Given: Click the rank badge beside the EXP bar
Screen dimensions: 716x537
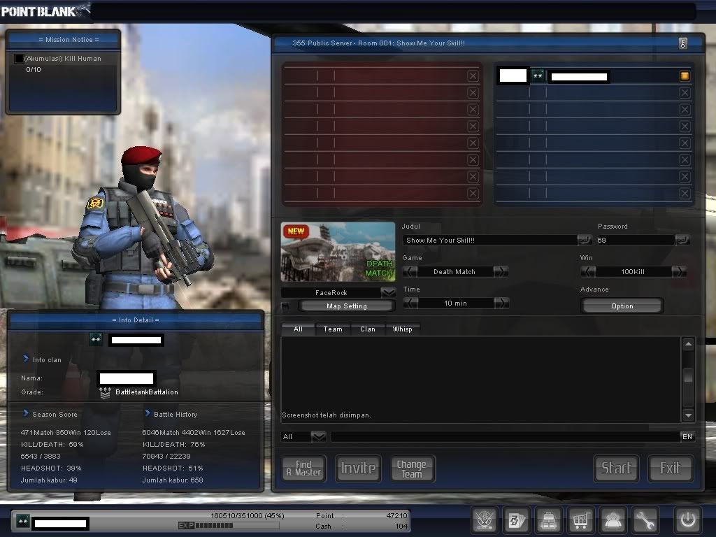Looking at the screenshot, I should coord(23,522).
